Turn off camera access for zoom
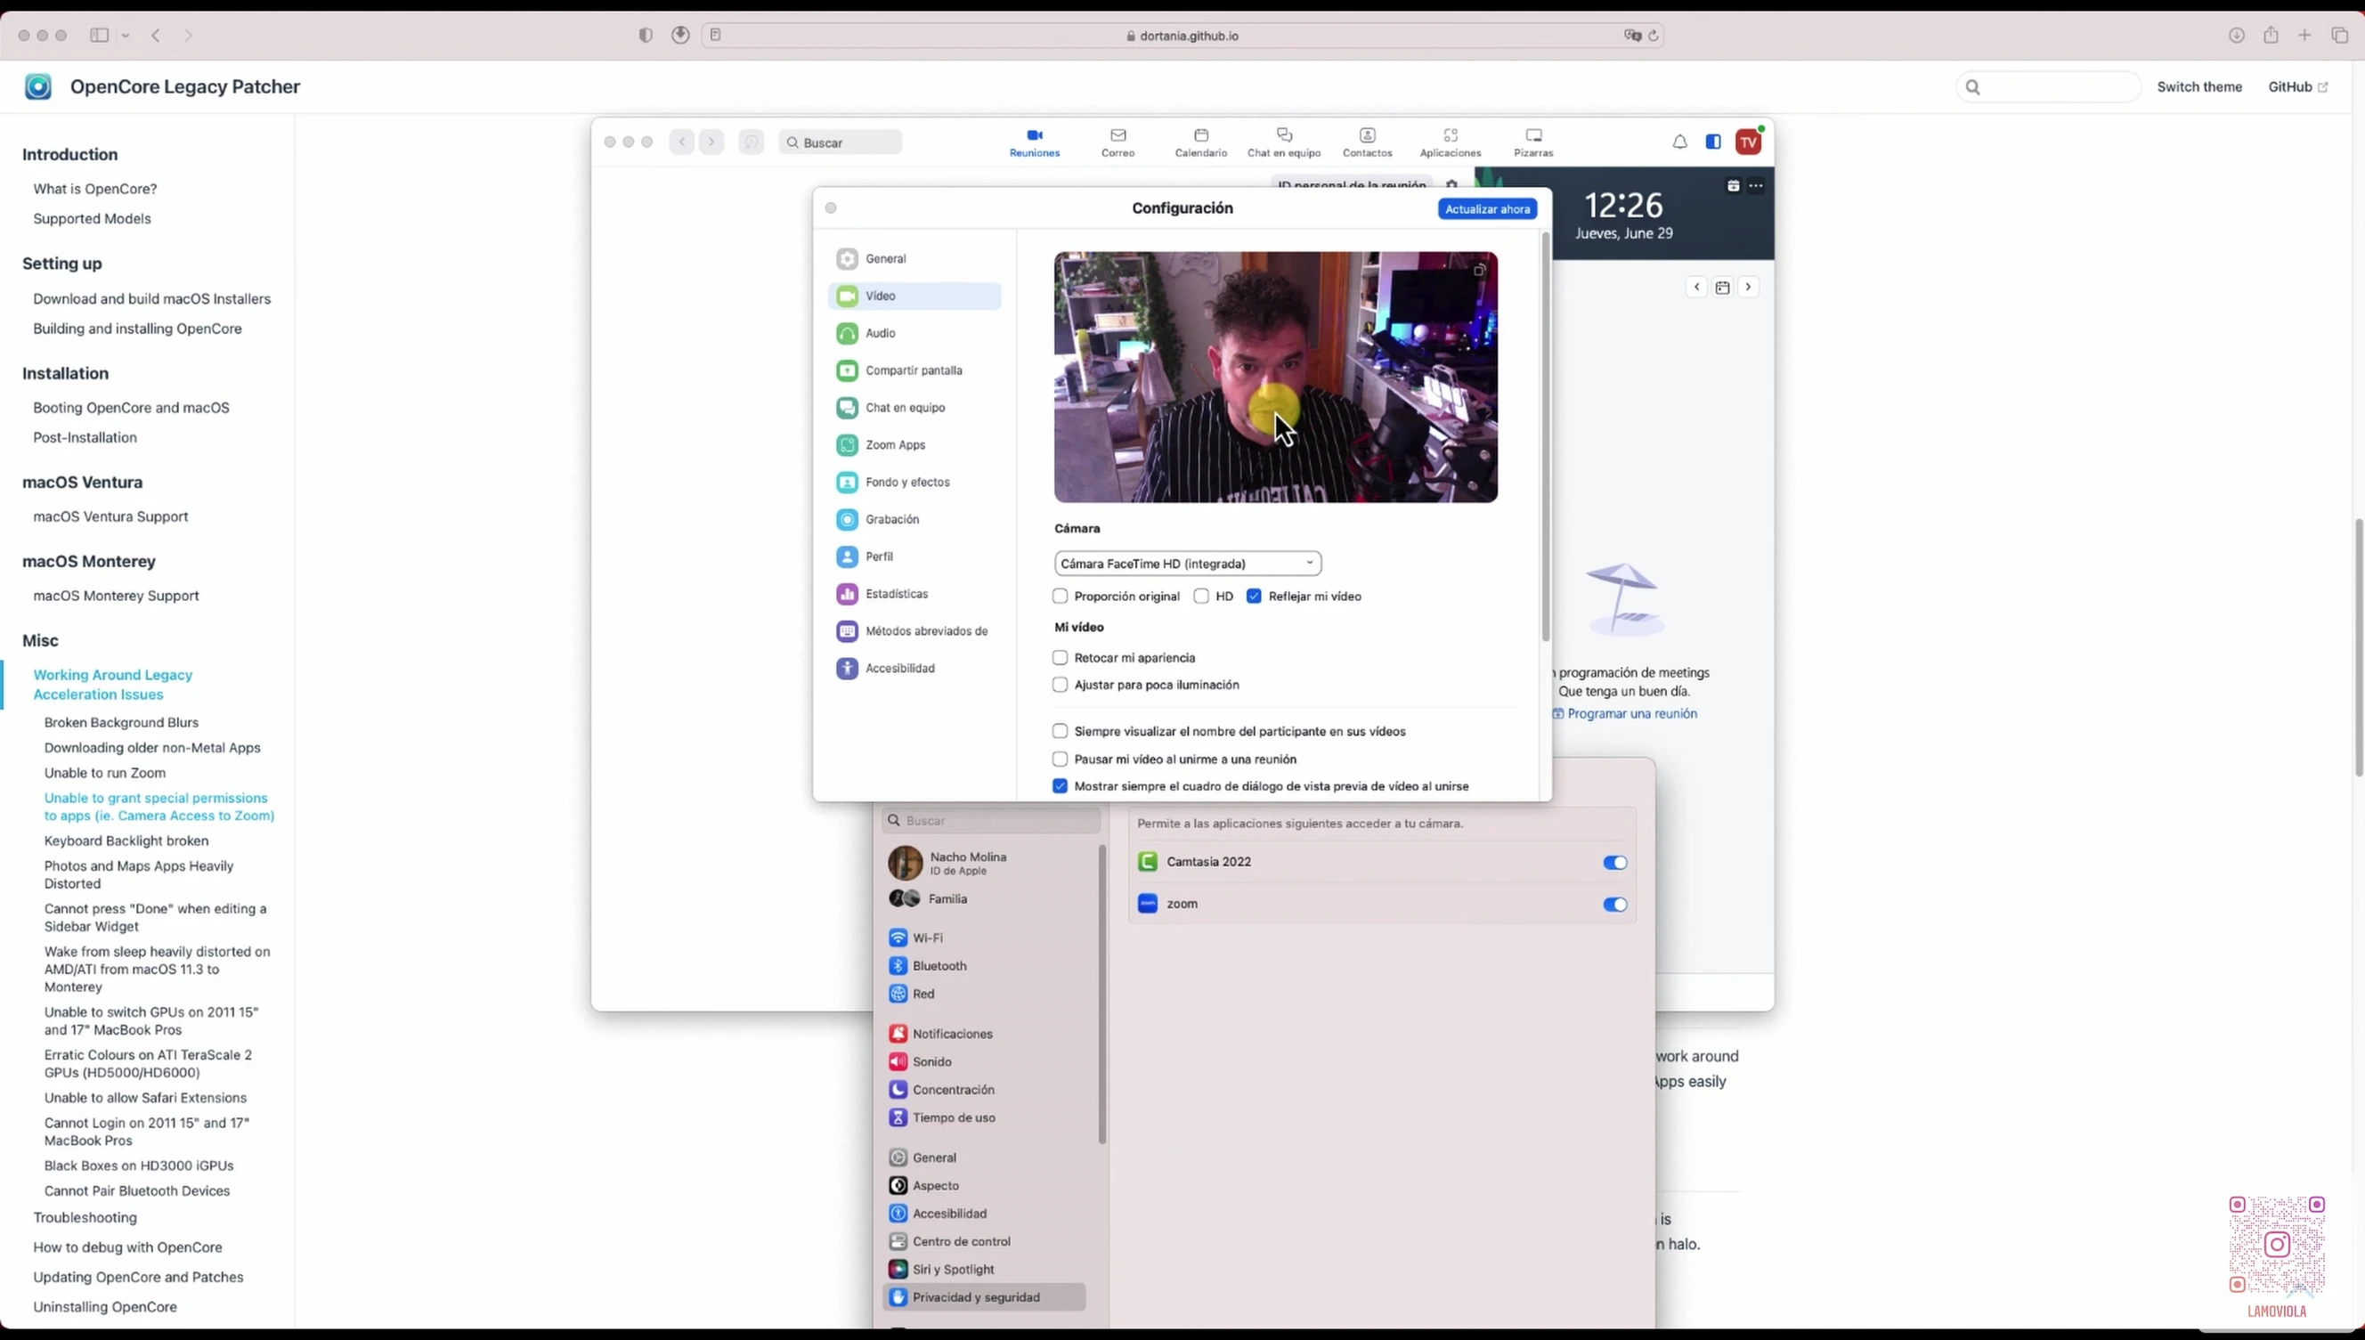Screen dimensions: 2365x1340 1615,905
